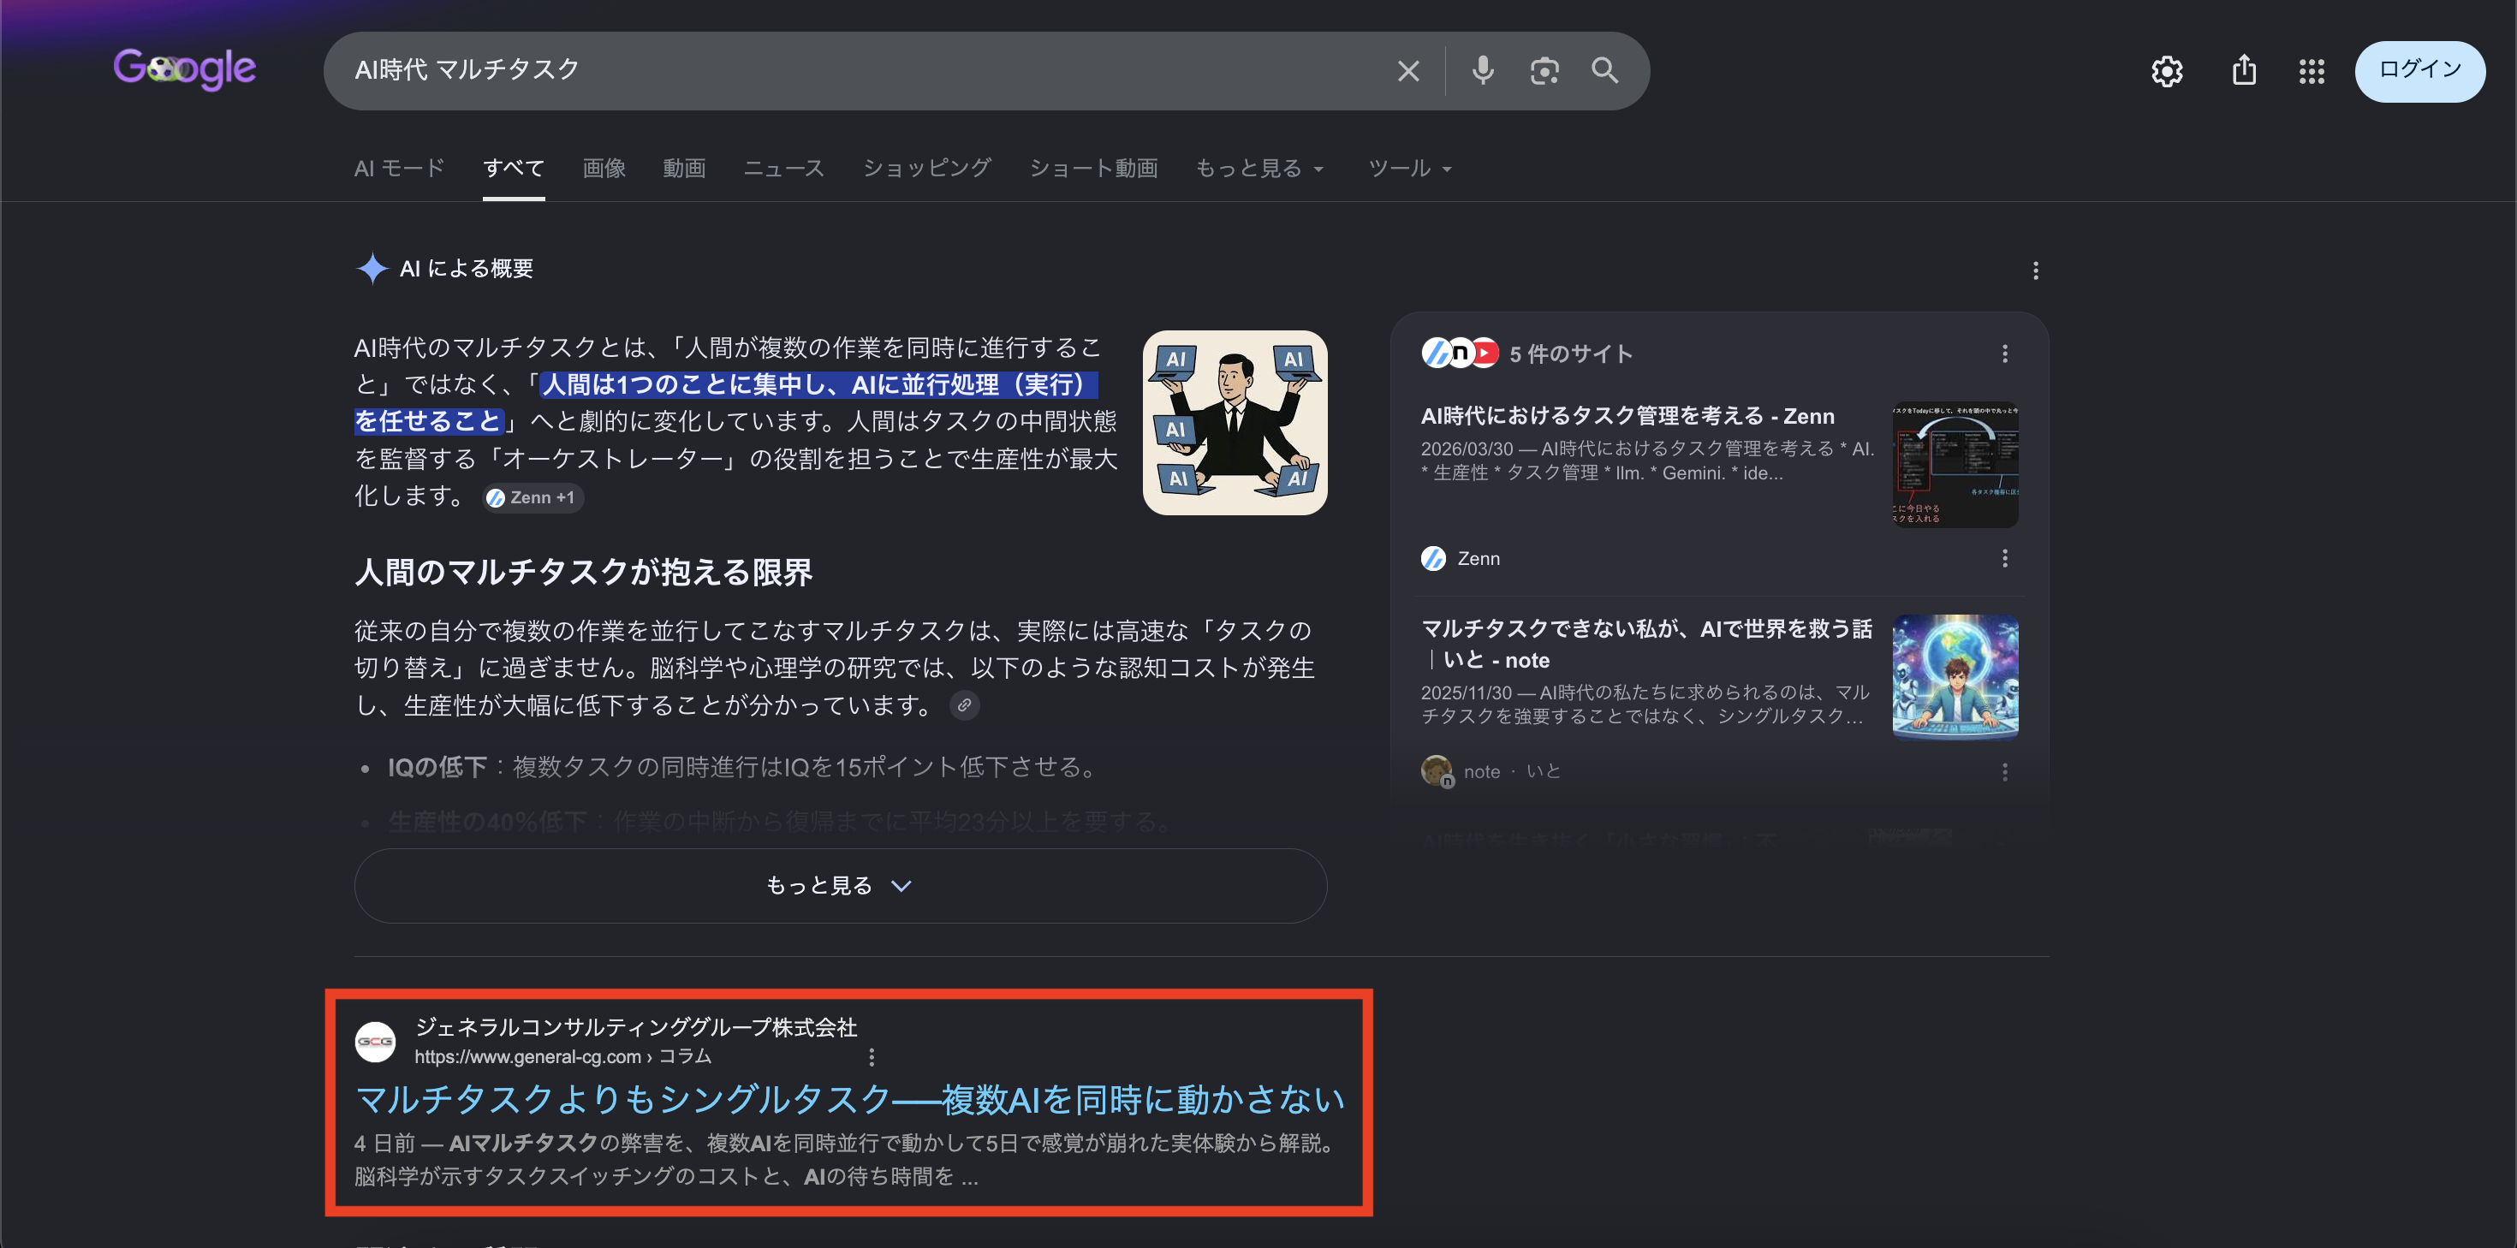The width and height of the screenshot is (2517, 1248).
Task: Click the ログイン button
Action: click(x=2419, y=70)
